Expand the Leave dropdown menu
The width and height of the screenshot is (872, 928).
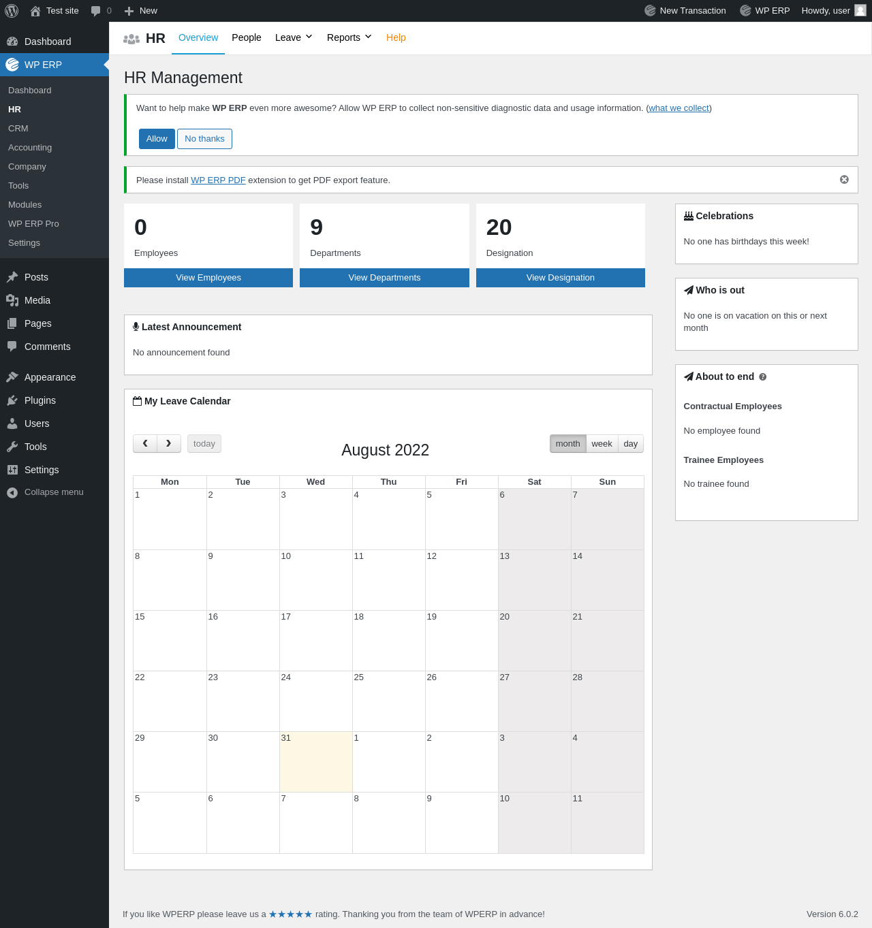294,37
